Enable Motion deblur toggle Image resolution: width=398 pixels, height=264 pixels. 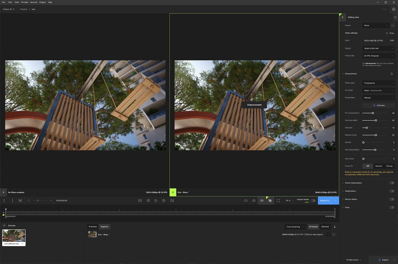pos(391,199)
